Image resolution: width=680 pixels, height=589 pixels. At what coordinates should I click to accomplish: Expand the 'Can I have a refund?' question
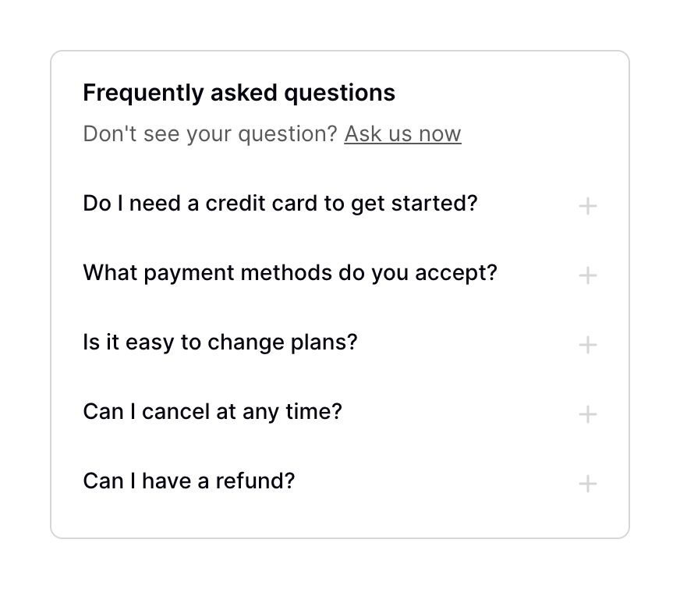[x=188, y=481]
